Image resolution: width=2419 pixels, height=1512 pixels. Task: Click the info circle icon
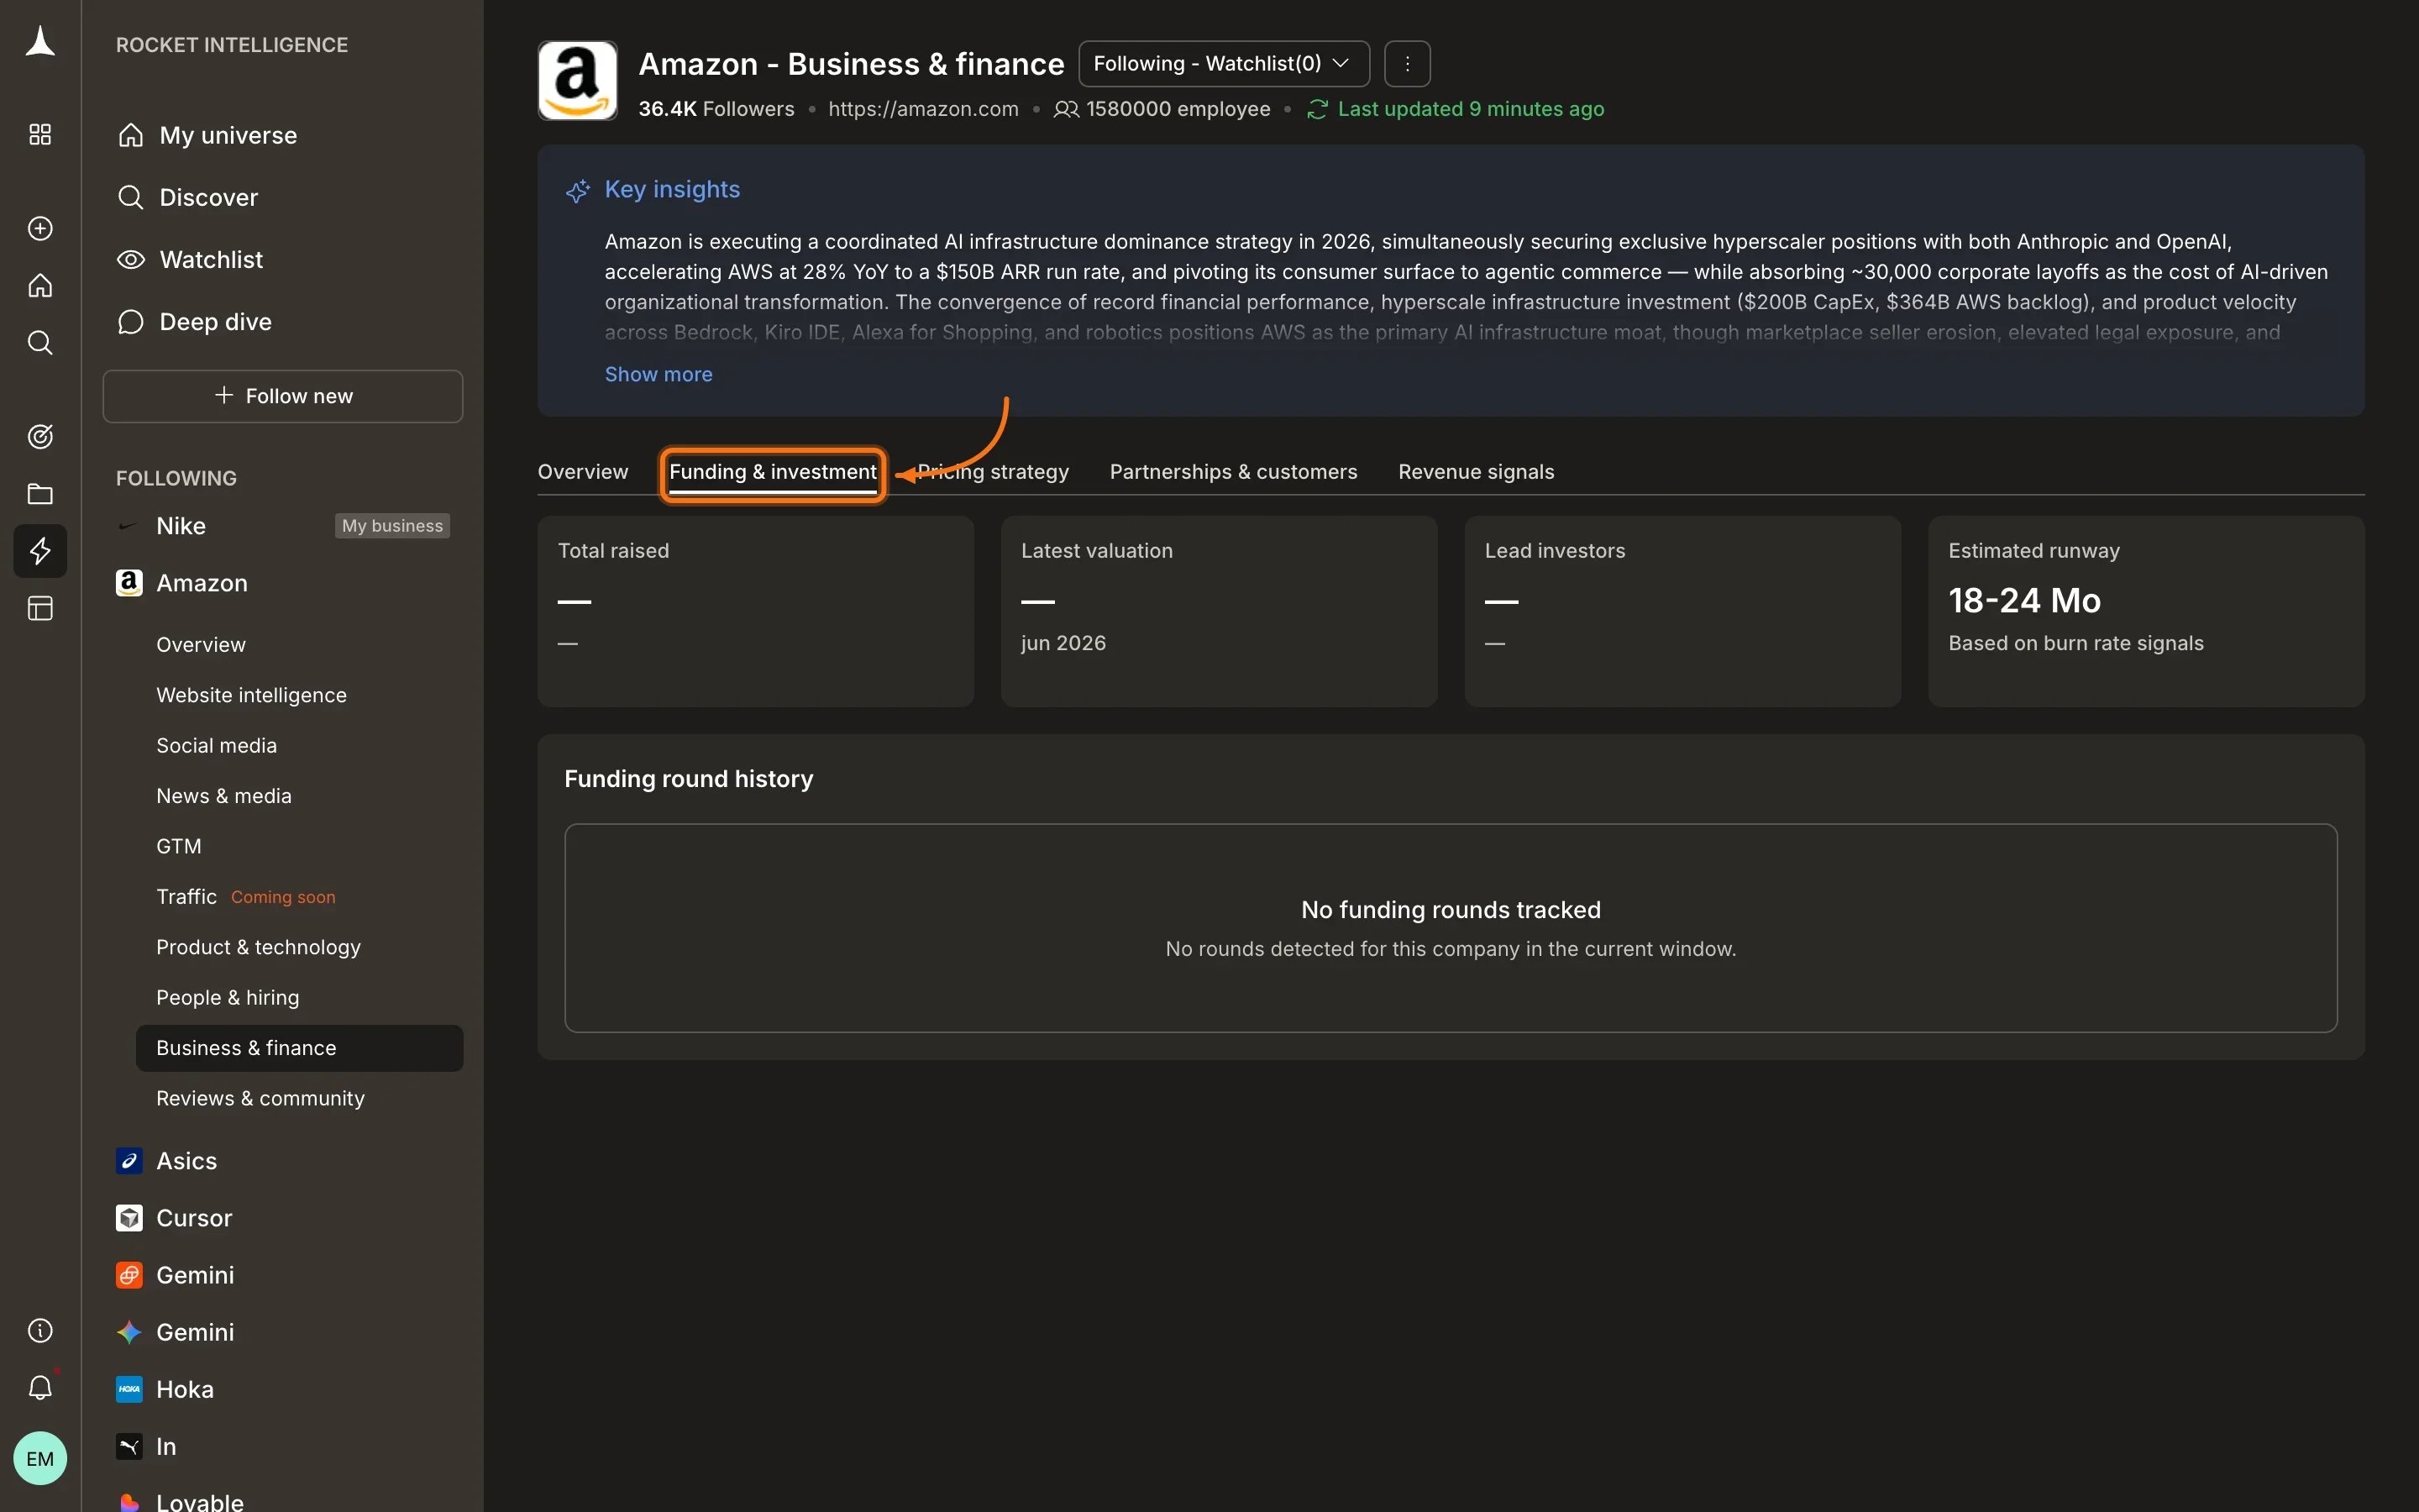(x=40, y=1331)
